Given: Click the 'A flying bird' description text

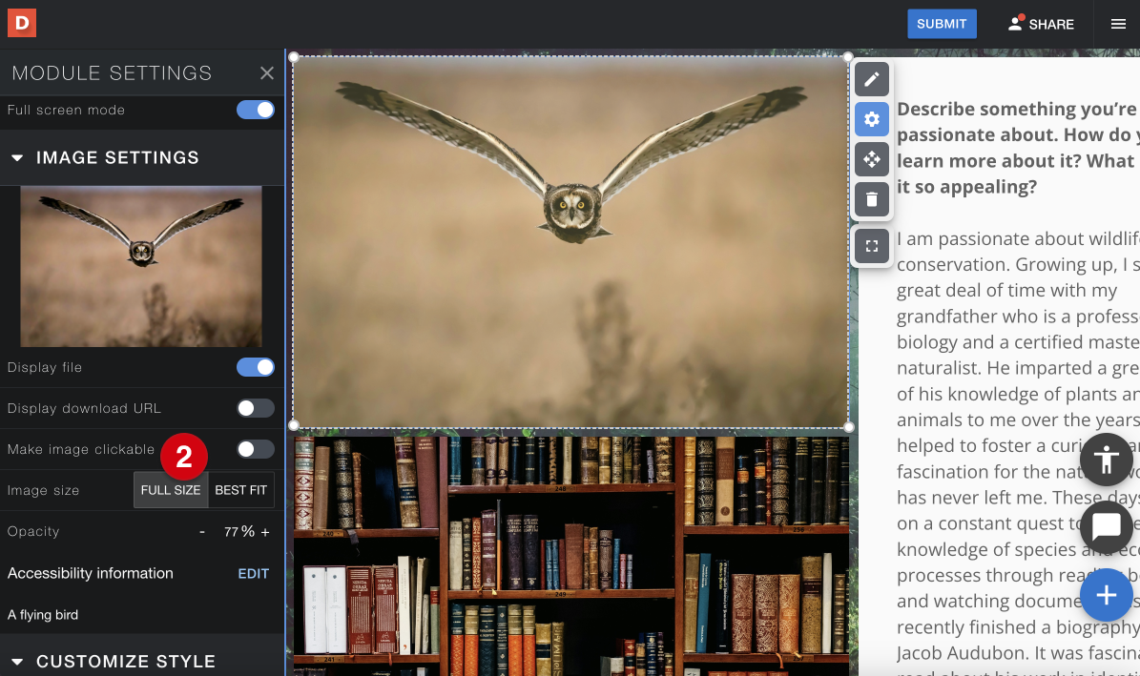Looking at the screenshot, I should (43, 615).
